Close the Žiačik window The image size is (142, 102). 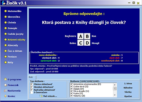(138, 3)
